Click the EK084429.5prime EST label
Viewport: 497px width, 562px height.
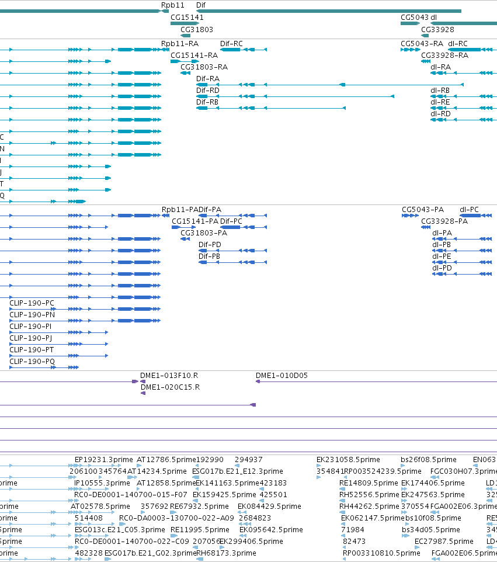point(269,507)
